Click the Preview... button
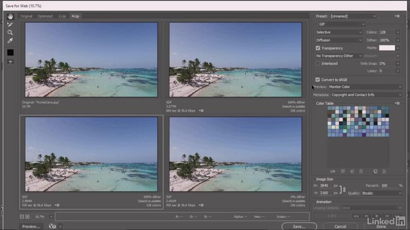Screen dimensions: 410x230 pos(31,226)
